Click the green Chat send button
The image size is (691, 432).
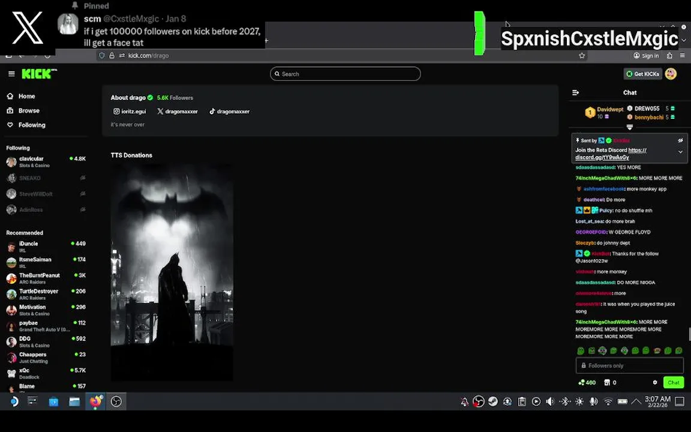674,383
